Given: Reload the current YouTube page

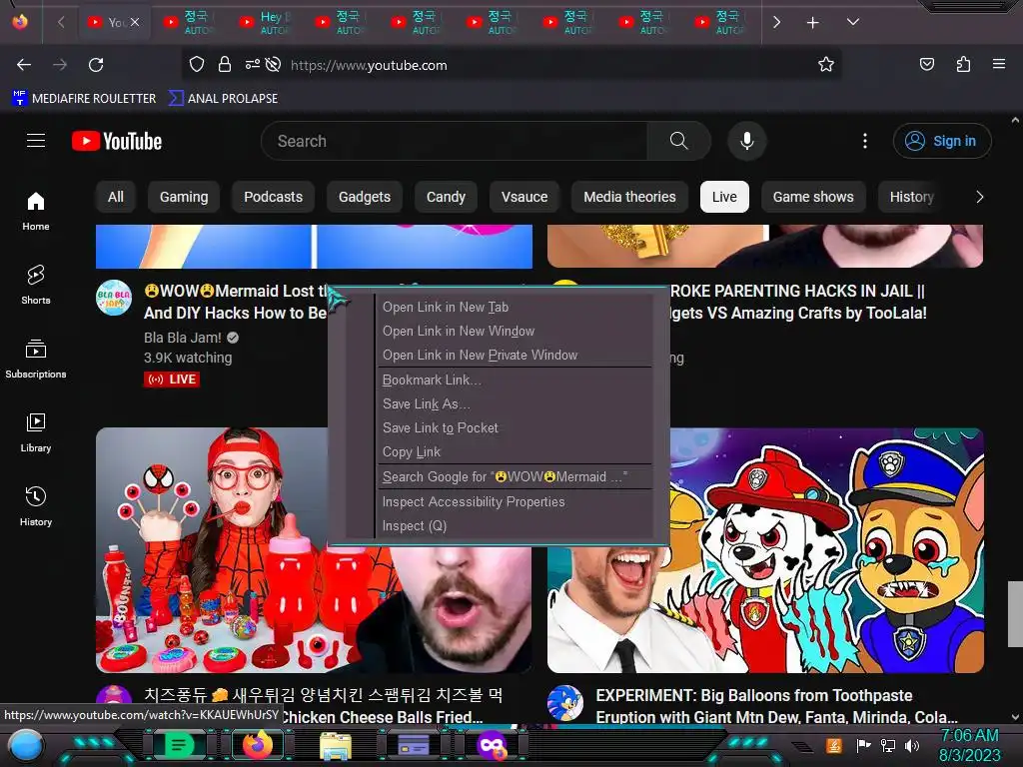Looking at the screenshot, I should (96, 65).
